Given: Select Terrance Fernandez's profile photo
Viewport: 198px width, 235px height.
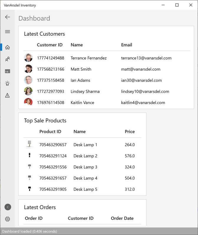Looking at the screenshot, I should tap(28, 58).
